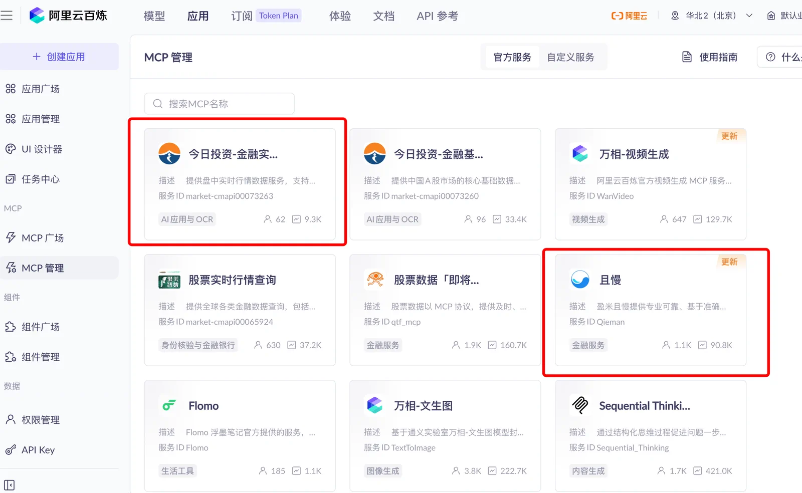Click the region location pin icon
Viewport: 802px width, 493px height.
click(675, 16)
